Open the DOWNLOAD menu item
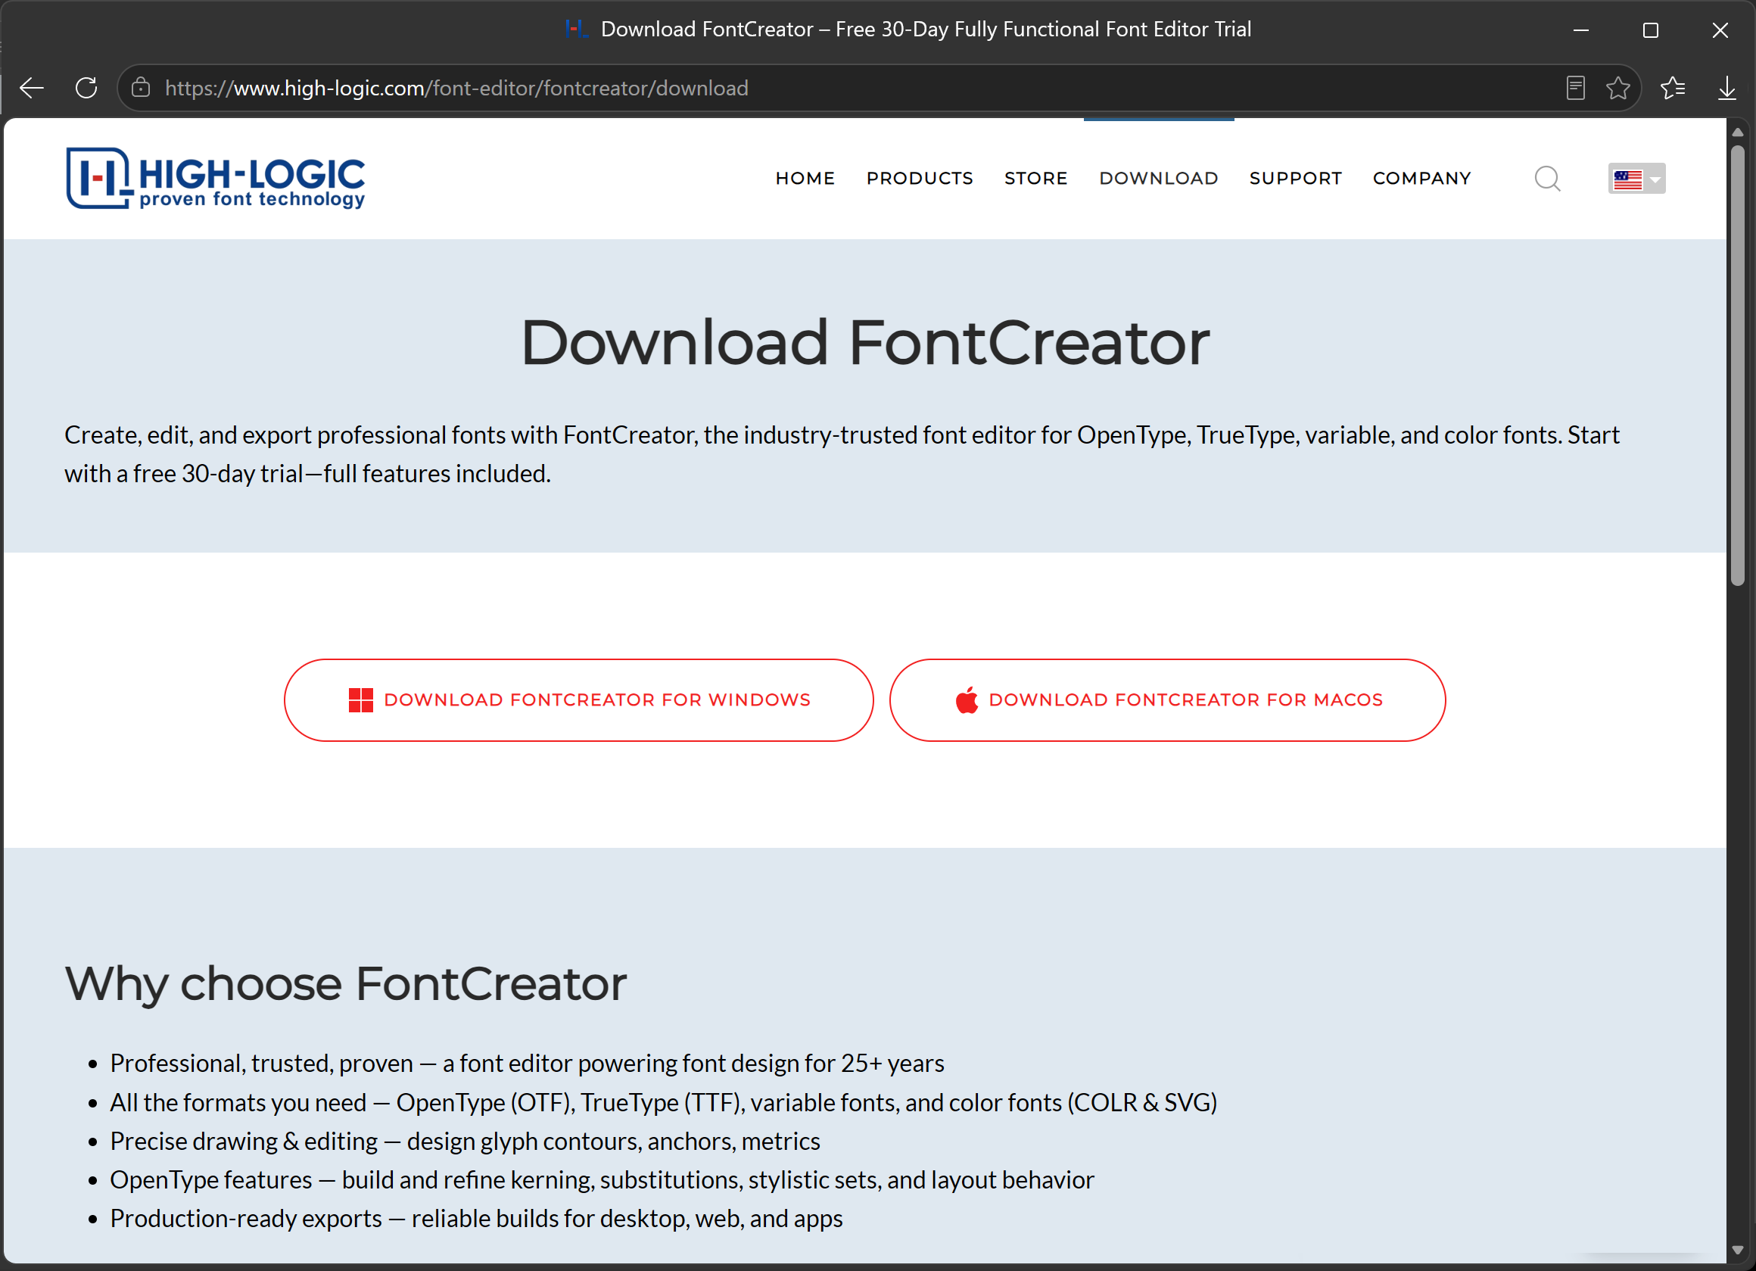This screenshot has height=1271, width=1756. coord(1158,179)
